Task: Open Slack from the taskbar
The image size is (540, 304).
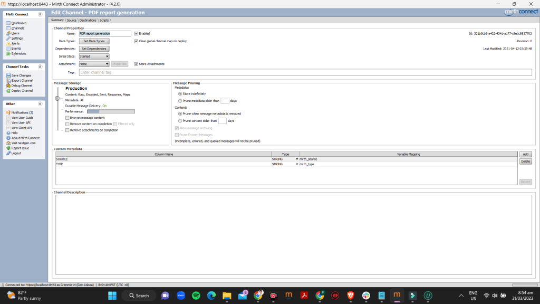Action: [366, 296]
